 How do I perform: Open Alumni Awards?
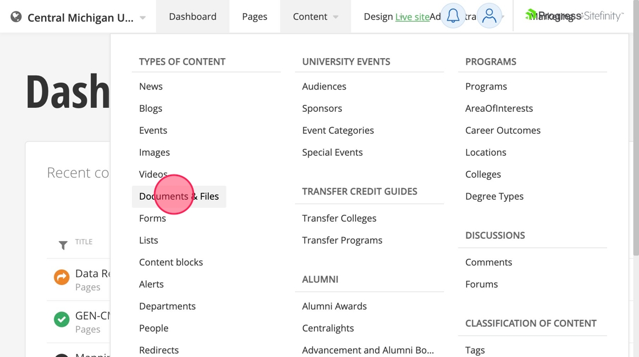tap(334, 306)
